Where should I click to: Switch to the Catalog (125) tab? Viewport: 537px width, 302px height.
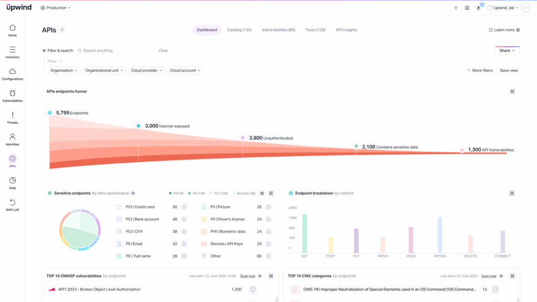[239, 30]
